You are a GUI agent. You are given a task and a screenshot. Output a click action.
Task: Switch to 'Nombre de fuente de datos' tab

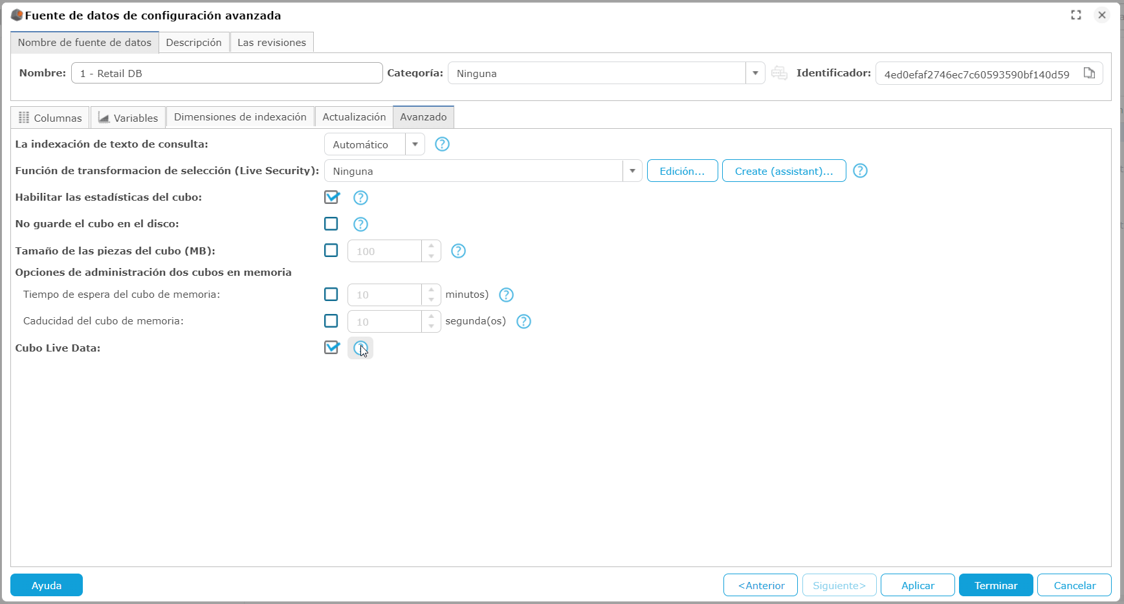(x=85, y=42)
